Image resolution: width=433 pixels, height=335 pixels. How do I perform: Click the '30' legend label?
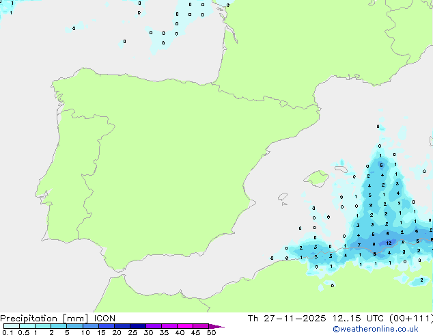pos(148,332)
